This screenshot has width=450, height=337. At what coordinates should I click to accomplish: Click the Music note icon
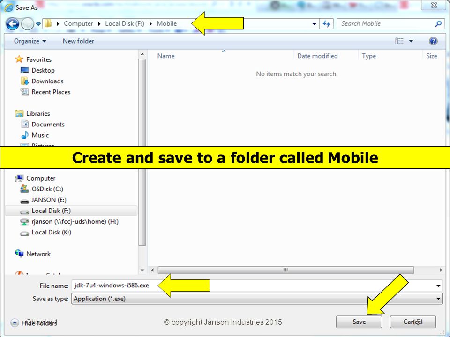25,135
